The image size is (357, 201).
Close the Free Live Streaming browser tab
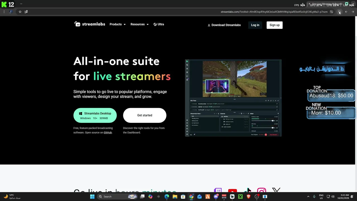(x=309, y=4)
